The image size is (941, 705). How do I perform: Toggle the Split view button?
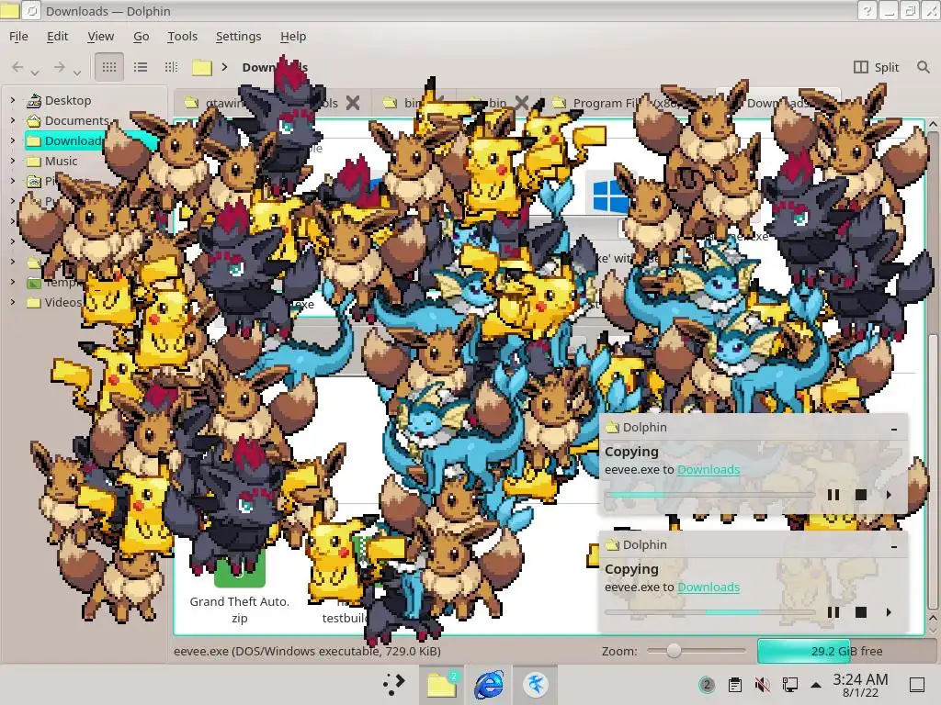pyautogui.click(x=877, y=67)
